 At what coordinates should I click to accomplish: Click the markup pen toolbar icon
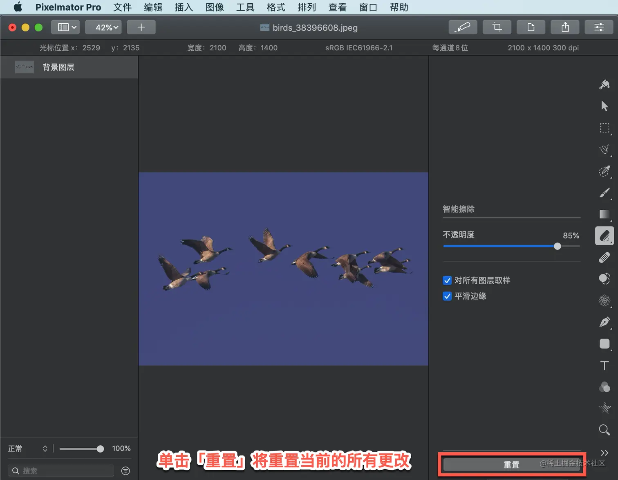pyautogui.click(x=463, y=27)
